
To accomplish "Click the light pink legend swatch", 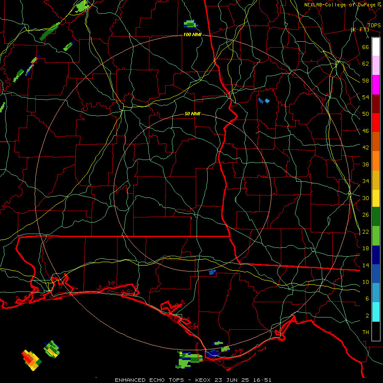I will tap(376, 66).
